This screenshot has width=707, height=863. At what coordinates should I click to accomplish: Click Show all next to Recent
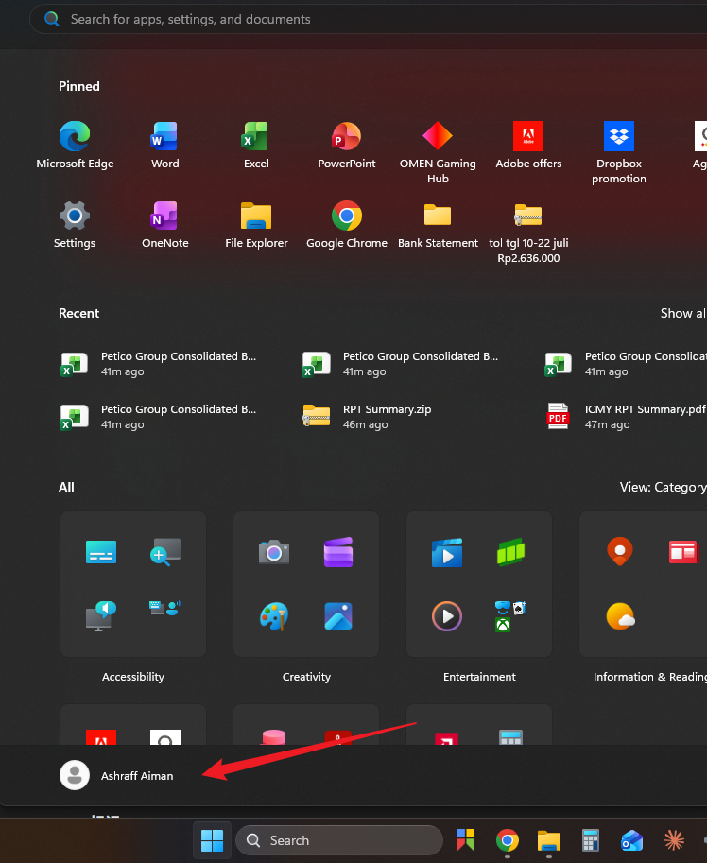[x=683, y=313]
